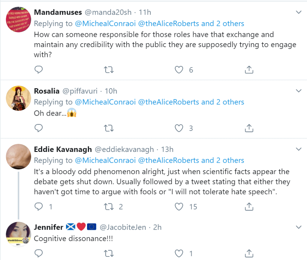Retweet Eddie Kavanagh's tweet
The height and width of the screenshot is (260, 307).
pyautogui.click(x=108, y=207)
